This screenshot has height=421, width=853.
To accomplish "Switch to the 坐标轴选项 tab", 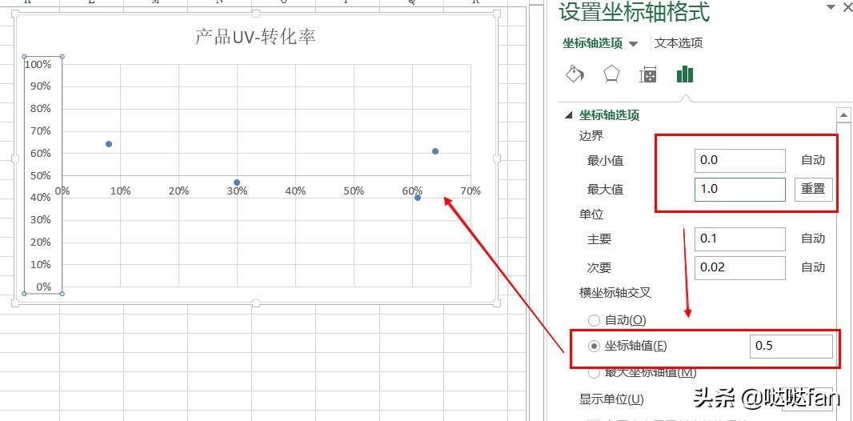I will pos(593,43).
